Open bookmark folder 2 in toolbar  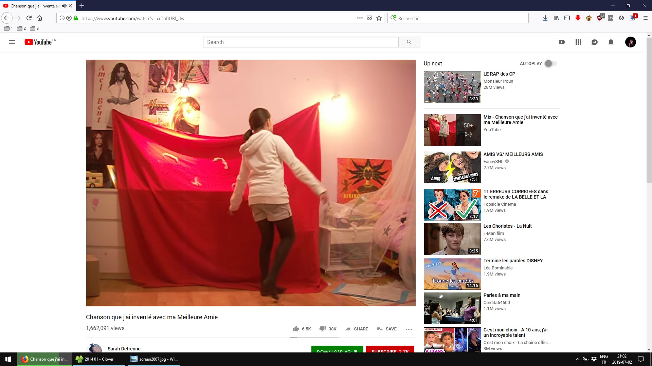[21, 28]
